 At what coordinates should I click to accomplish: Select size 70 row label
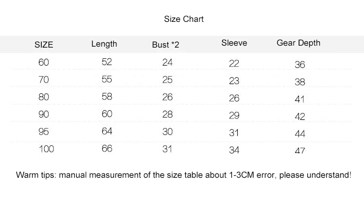[44, 80]
